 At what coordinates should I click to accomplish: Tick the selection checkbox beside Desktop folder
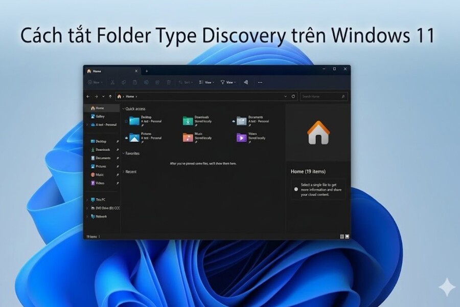126,121
